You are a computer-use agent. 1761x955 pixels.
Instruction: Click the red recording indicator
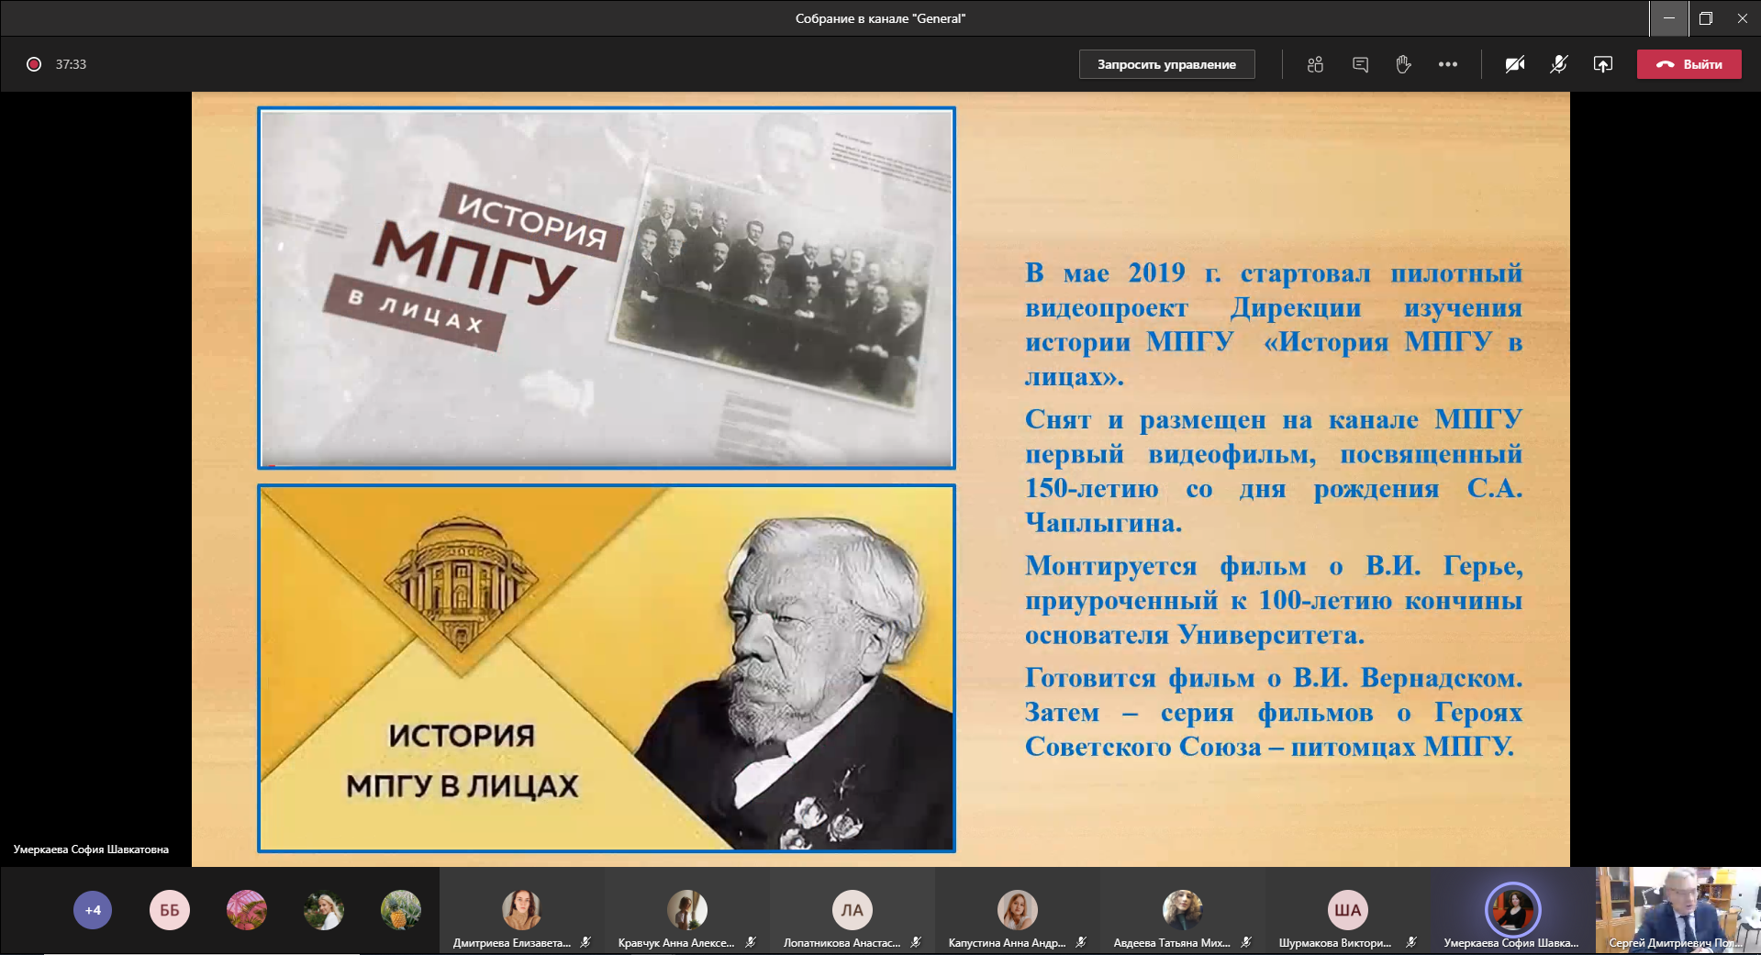34,64
